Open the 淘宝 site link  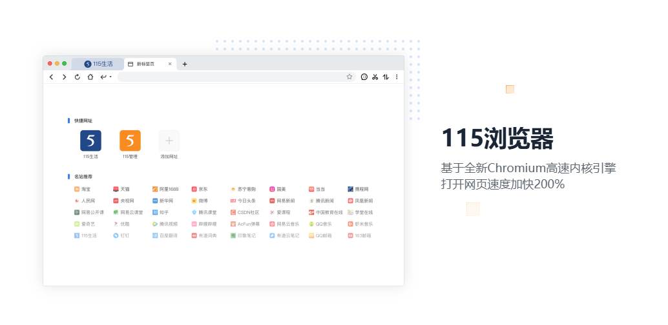(x=82, y=190)
